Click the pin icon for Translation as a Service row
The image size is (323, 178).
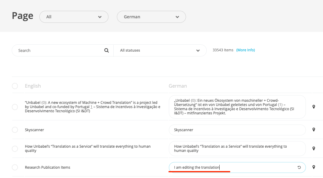(314, 149)
